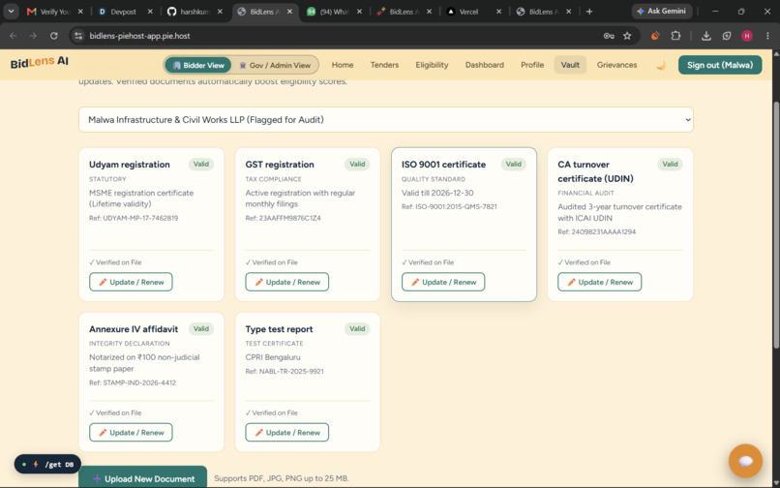Image resolution: width=780 pixels, height=488 pixels.
Task: Close the Devpost tab
Action: coord(150,12)
